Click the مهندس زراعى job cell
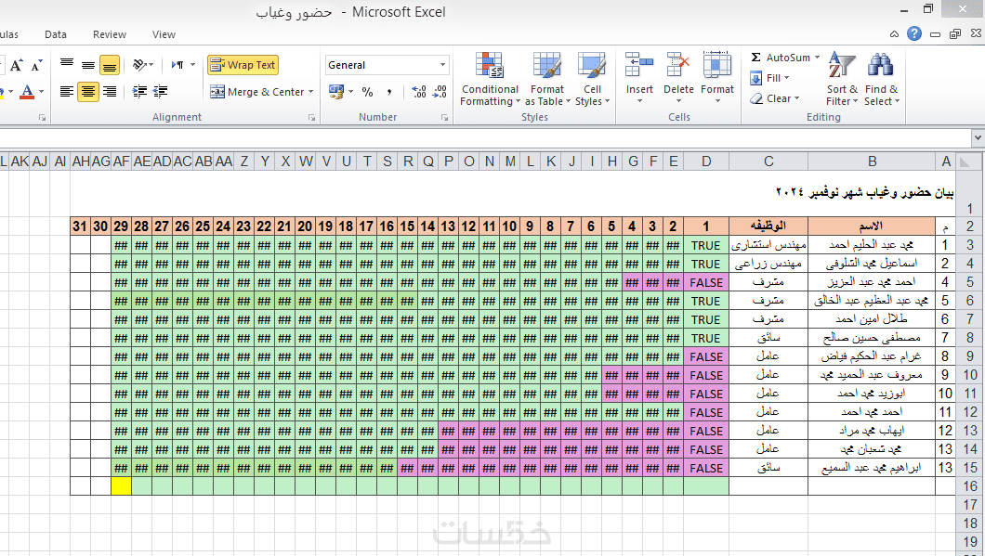985x556 pixels. pos(768,264)
